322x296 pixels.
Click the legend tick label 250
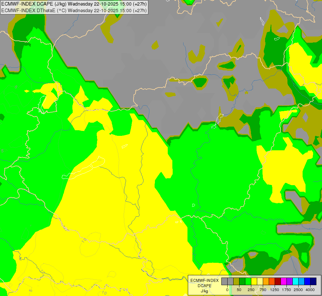coord(251,290)
